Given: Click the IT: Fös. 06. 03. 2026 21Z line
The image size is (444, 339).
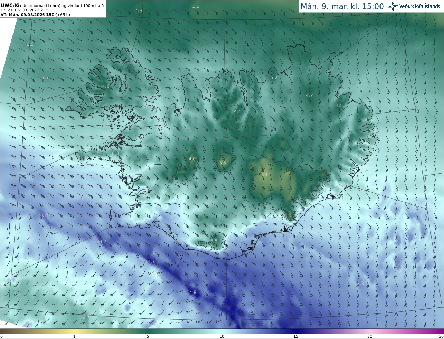Looking at the screenshot, I should click(24, 10).
